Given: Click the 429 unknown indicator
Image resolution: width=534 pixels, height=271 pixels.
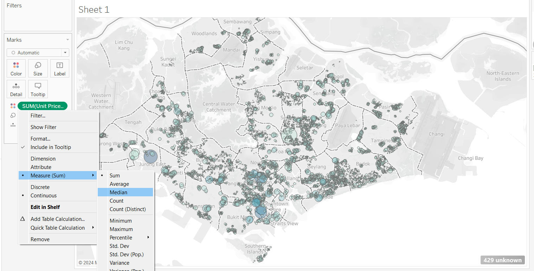Looking at the screenshot, I should tap(502, 260).
